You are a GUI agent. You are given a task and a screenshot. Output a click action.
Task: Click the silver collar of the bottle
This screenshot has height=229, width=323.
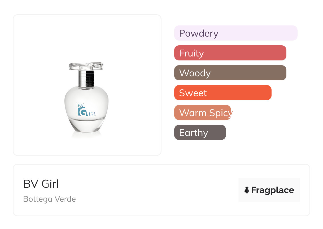coord(86,78)
